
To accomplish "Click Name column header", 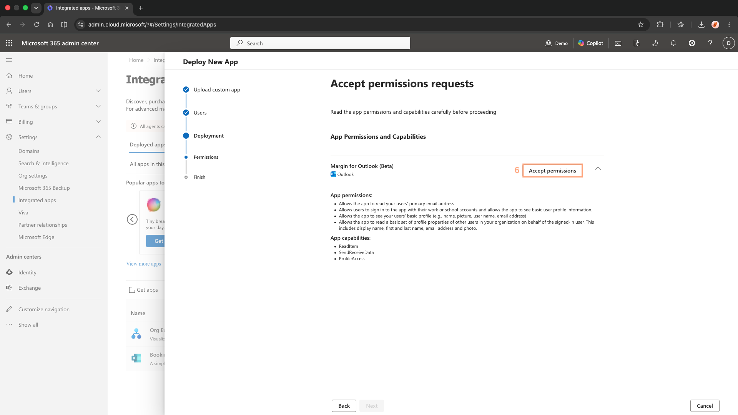I will (138, 313).
